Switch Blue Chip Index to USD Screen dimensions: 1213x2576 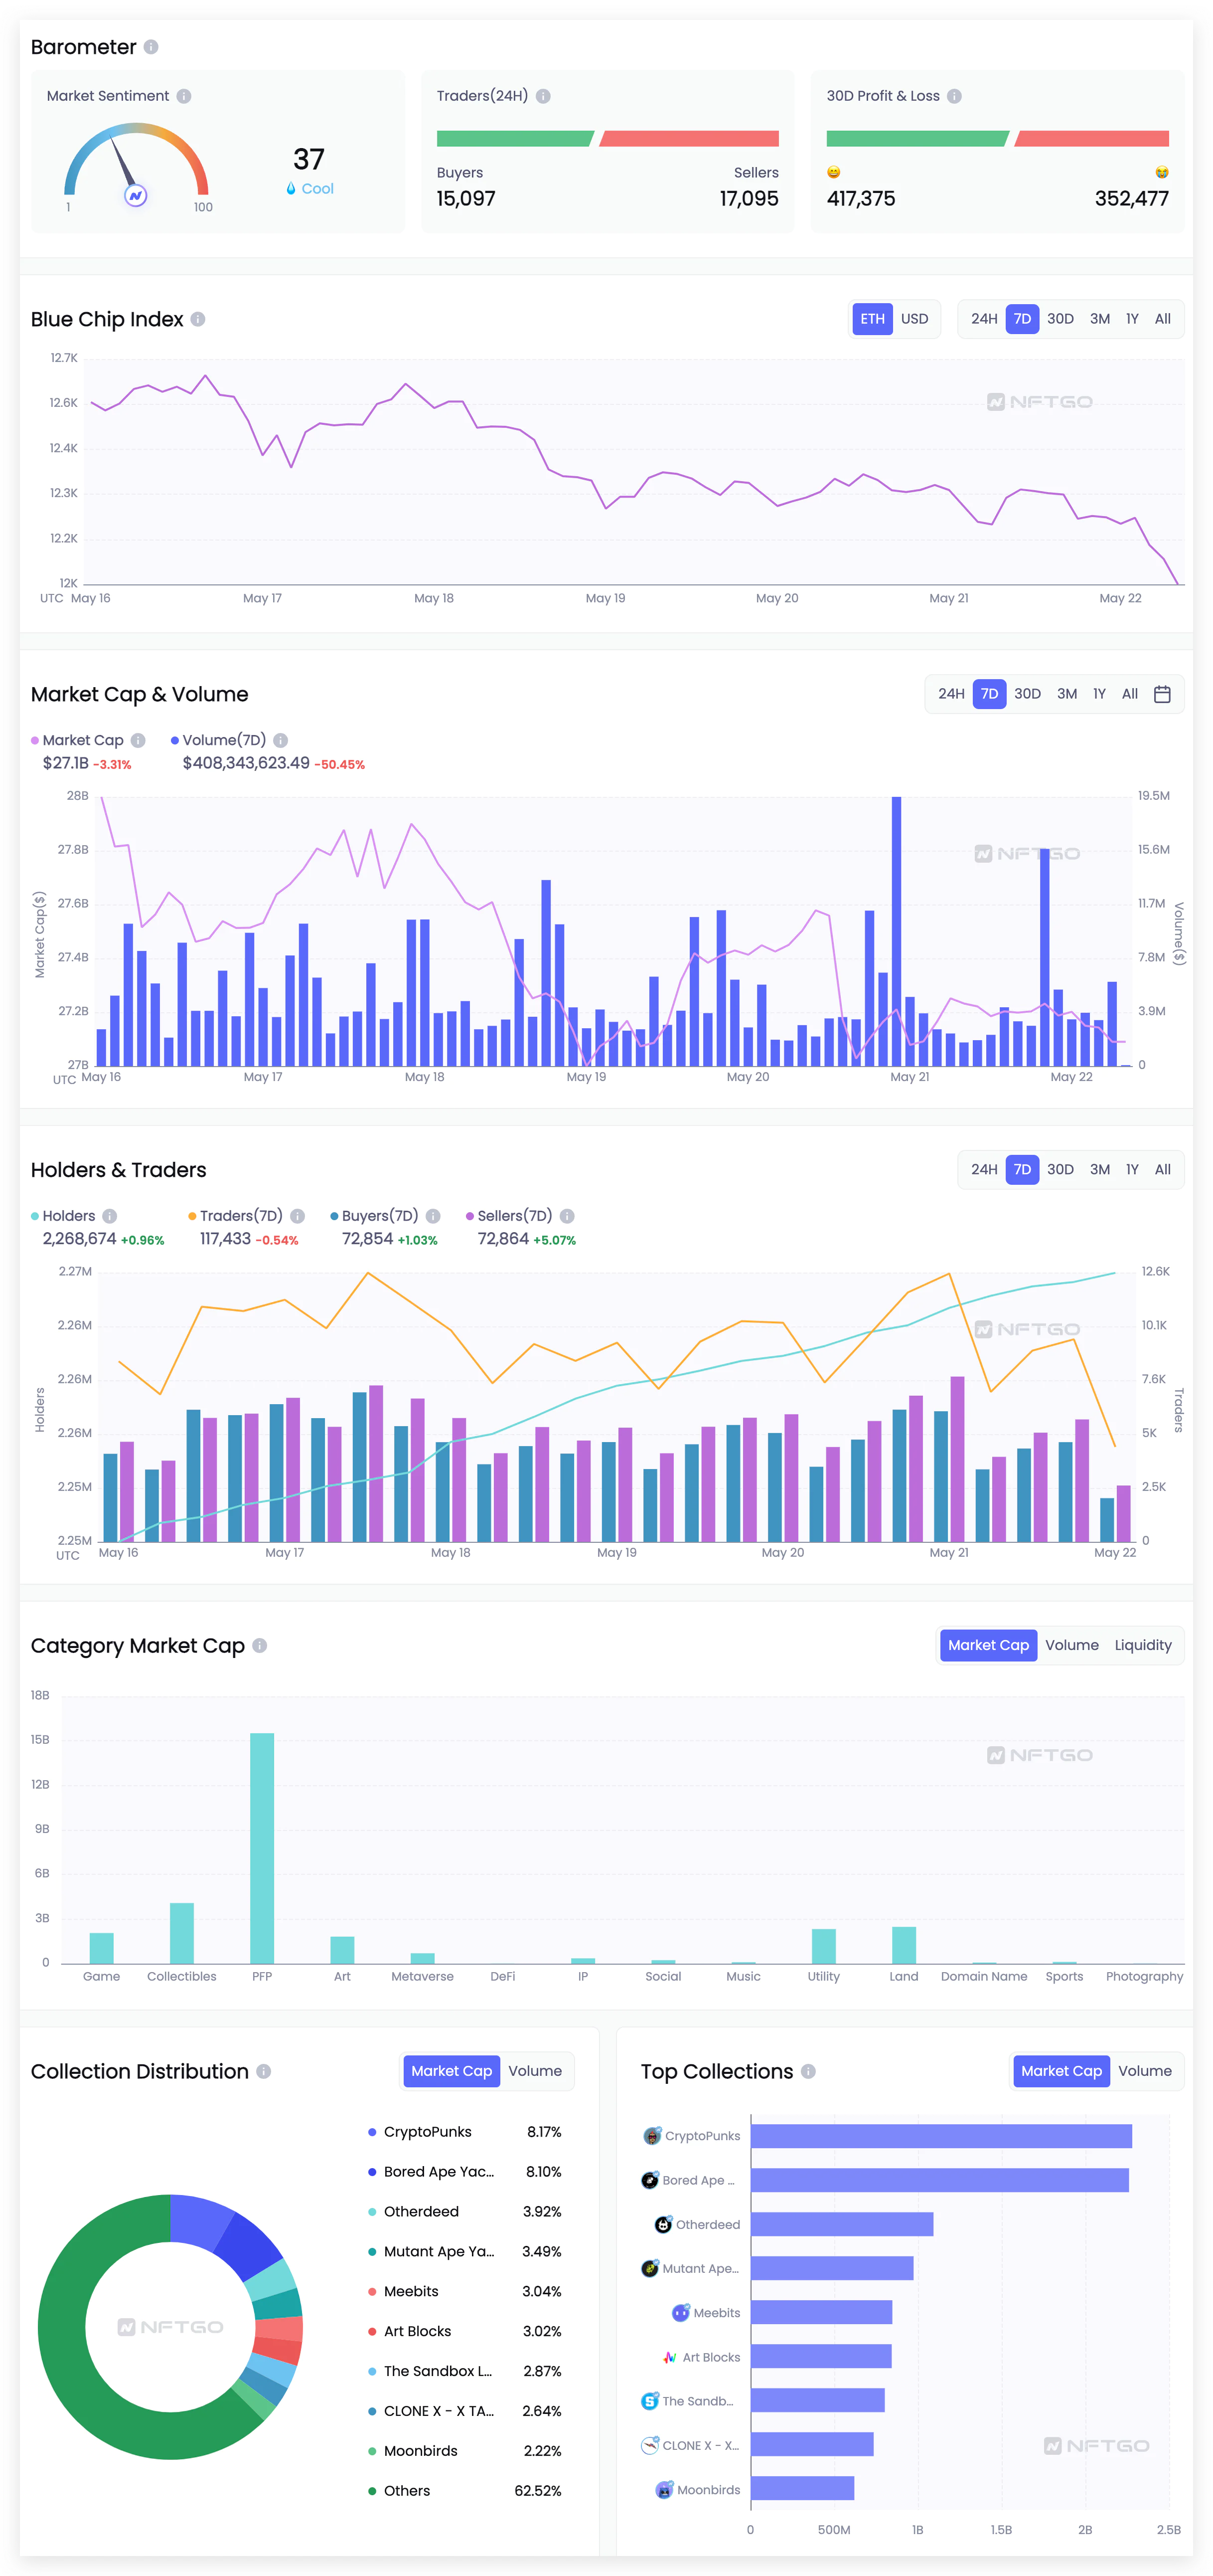914,319
